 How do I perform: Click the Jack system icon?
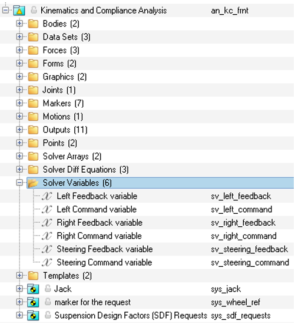click(33, 289)
